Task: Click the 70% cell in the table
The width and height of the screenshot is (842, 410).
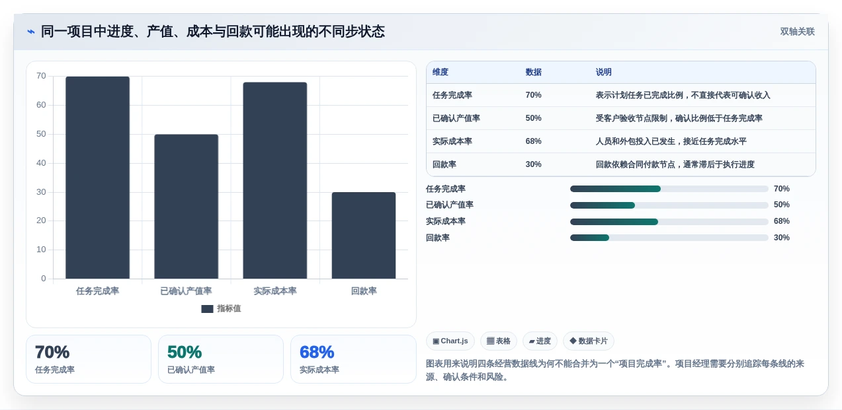Action: point(534,95)
